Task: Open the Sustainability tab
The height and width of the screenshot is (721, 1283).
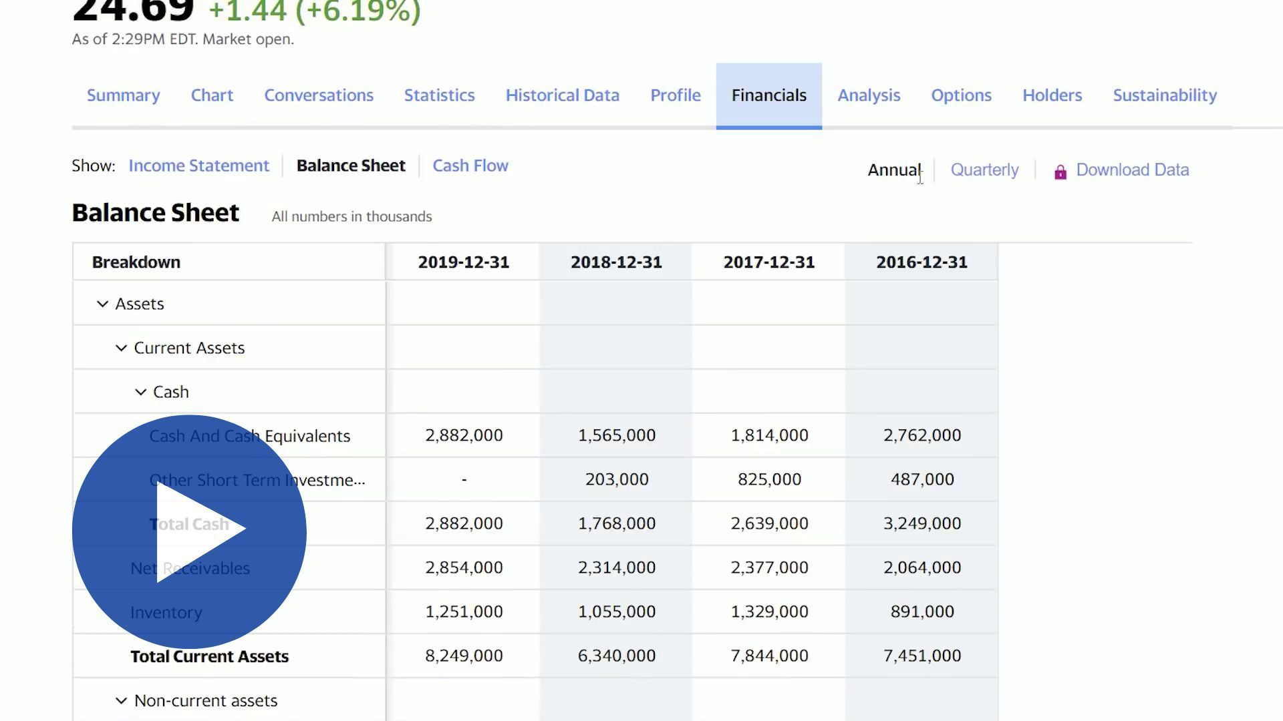Action: coord(1164,95)
